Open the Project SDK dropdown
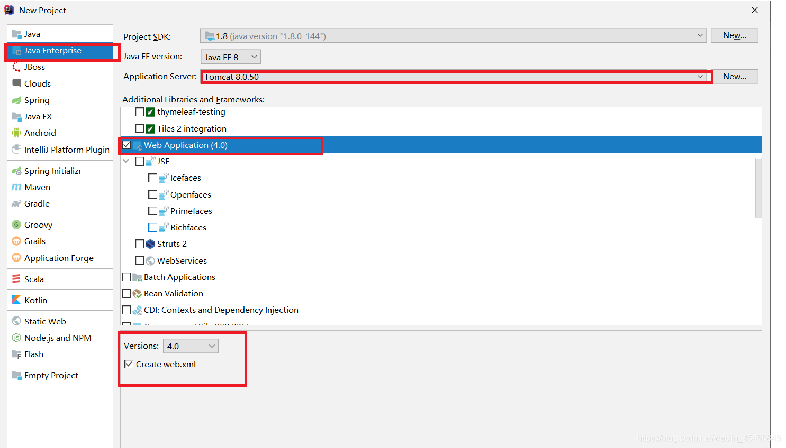Viewport: 786px width, 448px height. (x=453, y=36)
